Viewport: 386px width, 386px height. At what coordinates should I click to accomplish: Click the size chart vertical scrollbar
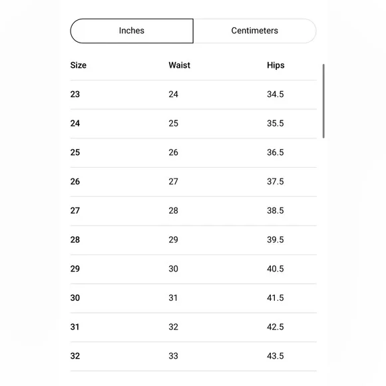(x=323, y=101)
